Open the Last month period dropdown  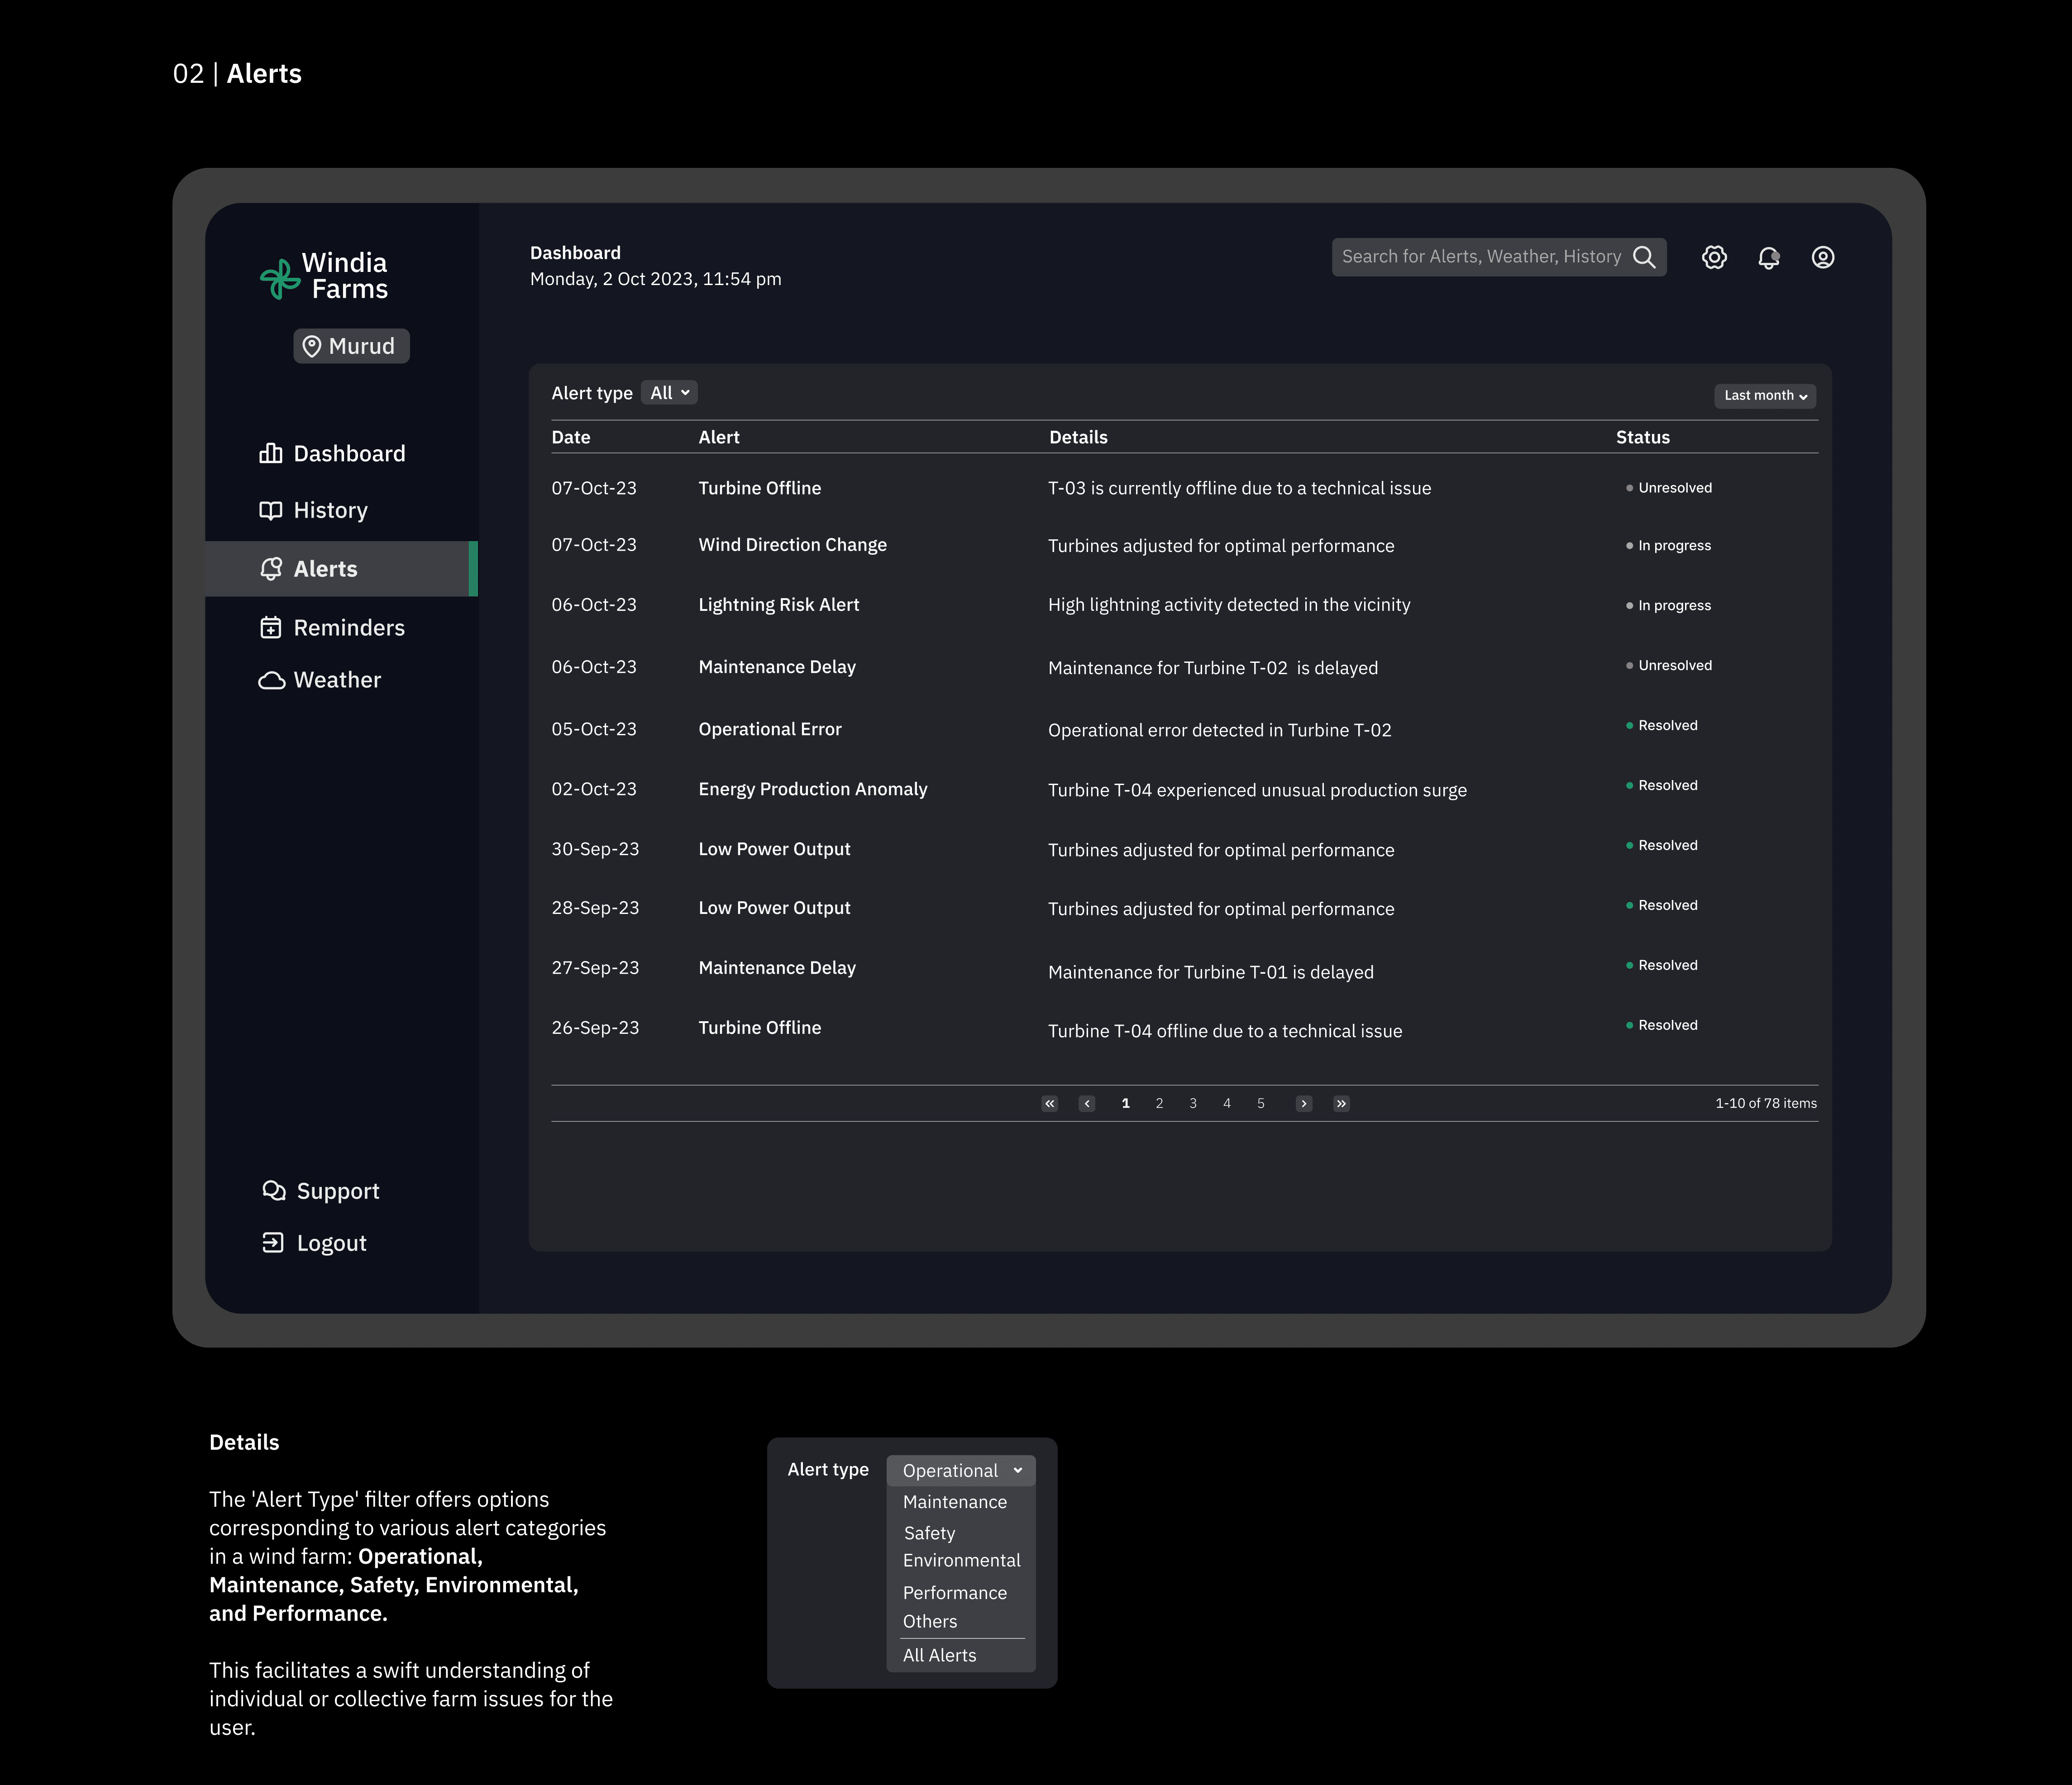click(1765, 396)
